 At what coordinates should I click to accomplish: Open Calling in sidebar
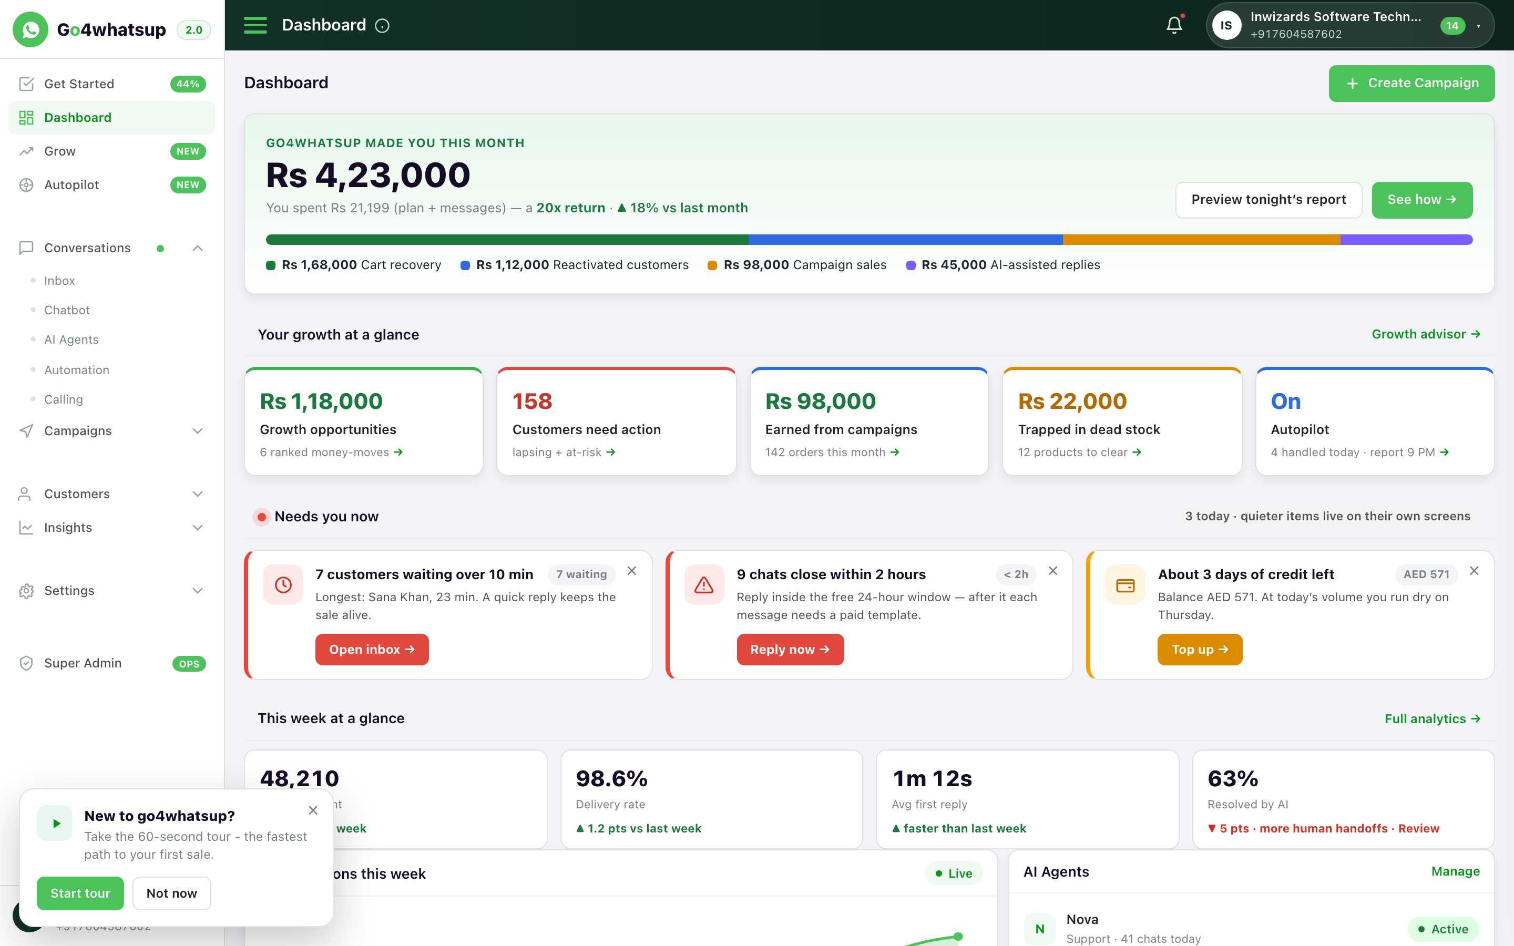point(63,399)
